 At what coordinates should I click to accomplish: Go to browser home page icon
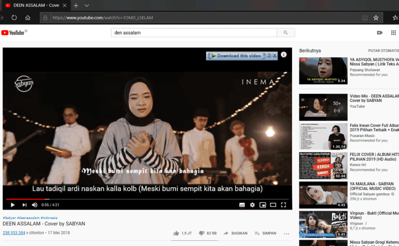[28, 17]
